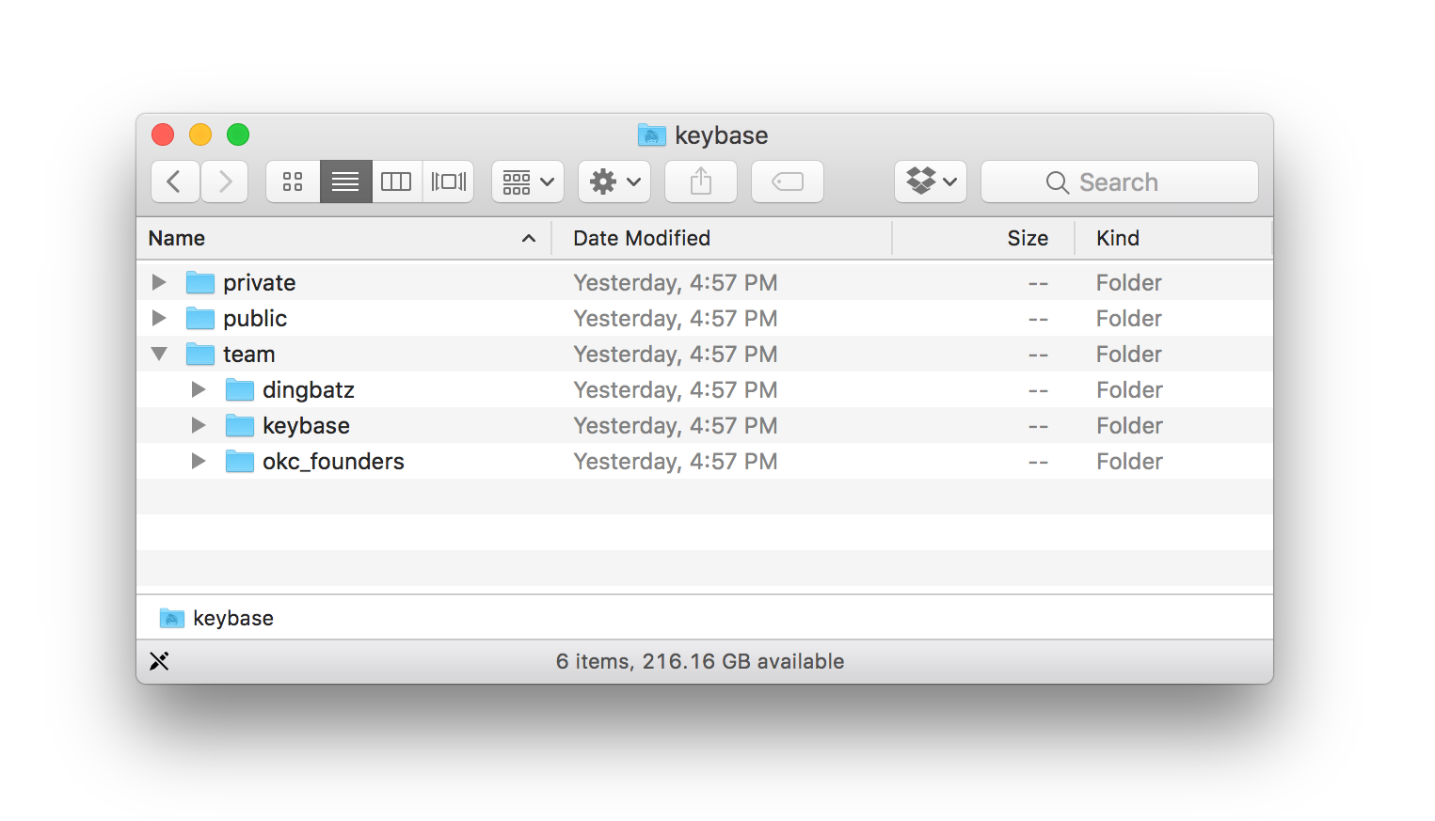
Task: Select the row named team
Action: (x=705, y=354)
